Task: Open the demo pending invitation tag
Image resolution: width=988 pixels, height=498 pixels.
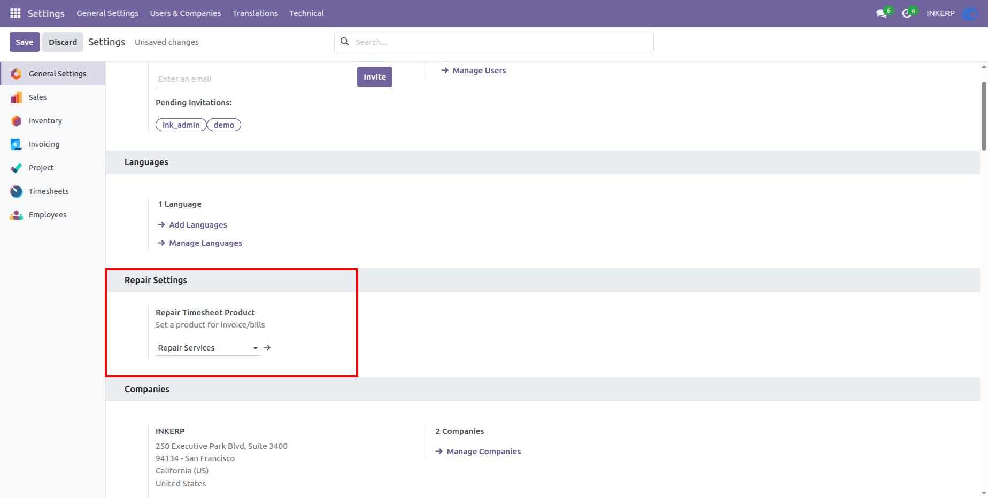Action: (x=224, y=125)
